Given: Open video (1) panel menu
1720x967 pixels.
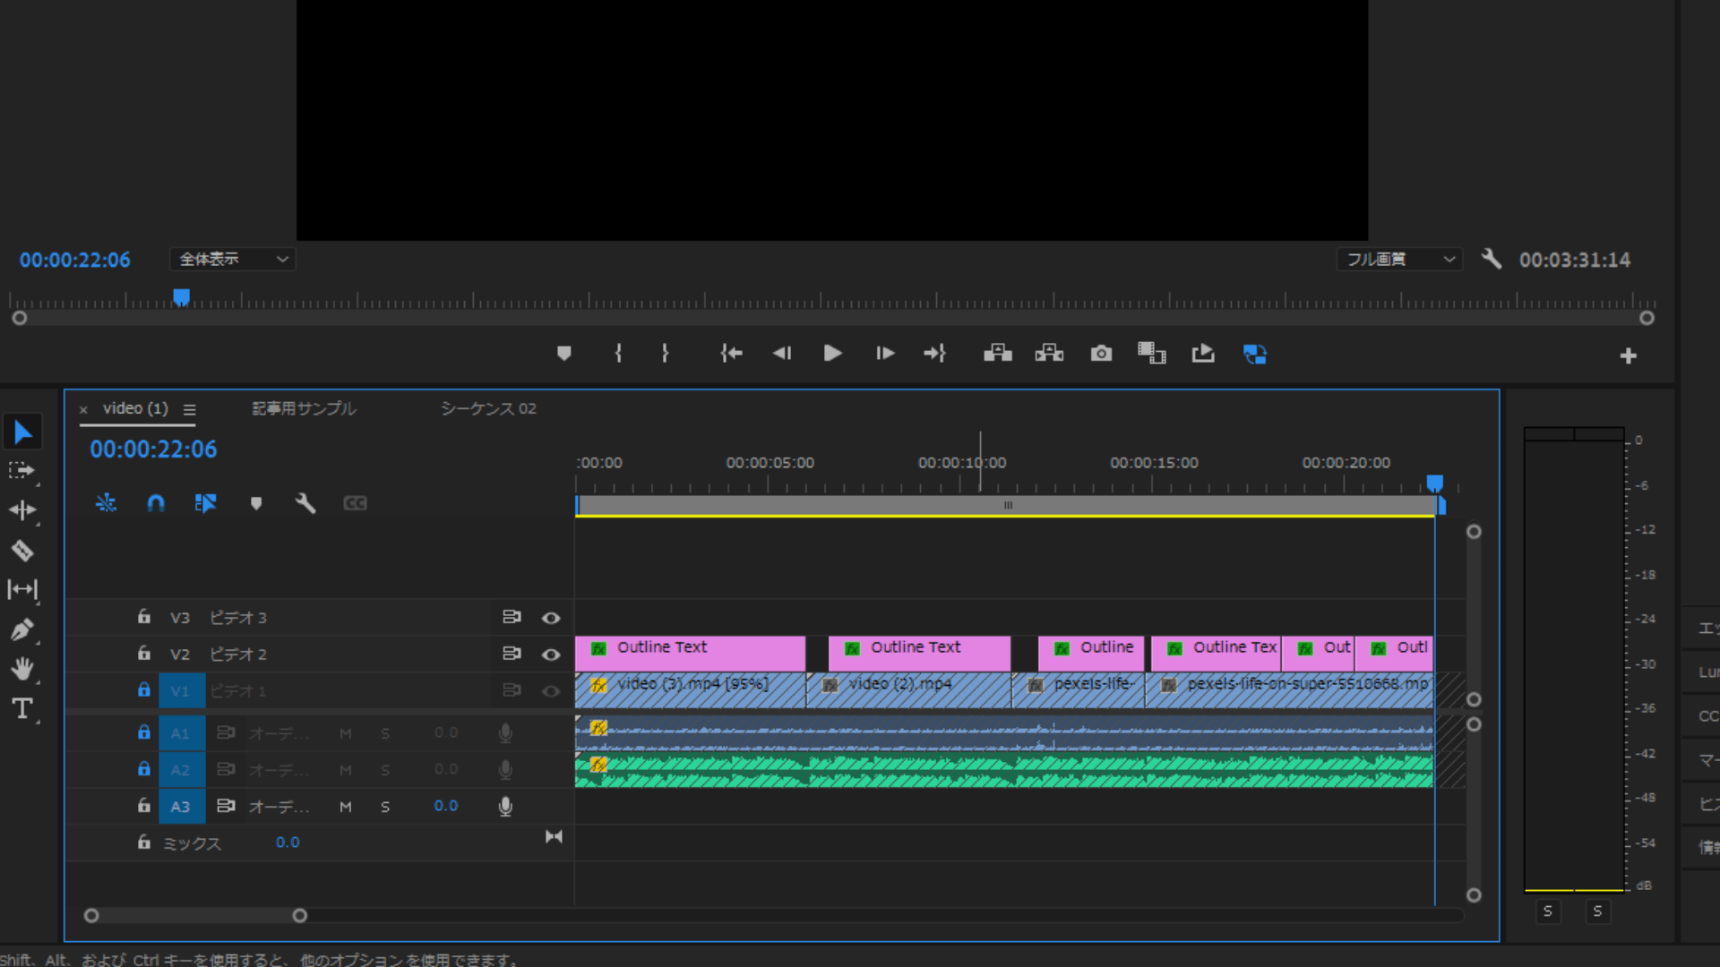Looking at the screenshot, I should pyautogui.click(x=190, y=409).
